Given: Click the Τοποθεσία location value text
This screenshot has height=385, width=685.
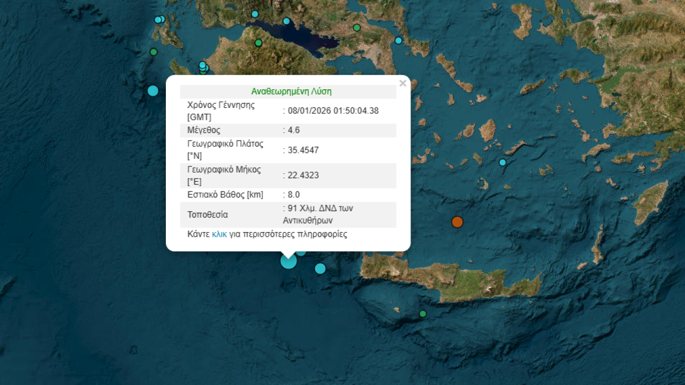Looking at the screenshot, I should click(x=318, y=214).
